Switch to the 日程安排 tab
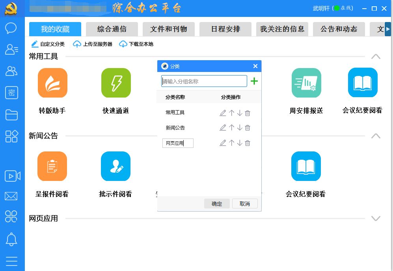This screenshot has width=393, height=271. pos(225,29)
